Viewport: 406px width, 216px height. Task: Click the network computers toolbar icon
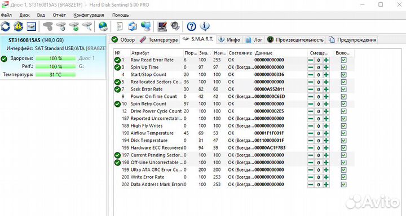[x=146, y=26]
